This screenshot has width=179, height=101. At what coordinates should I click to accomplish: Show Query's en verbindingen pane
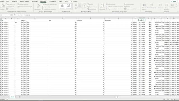(x=49, y=4)
